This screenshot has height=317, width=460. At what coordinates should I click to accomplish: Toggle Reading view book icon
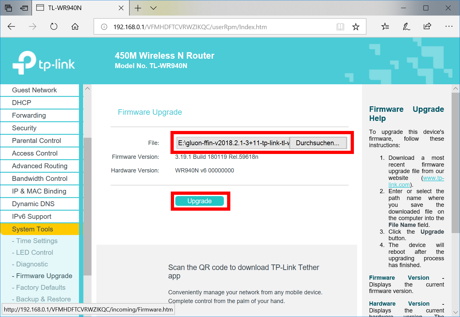pyautogui.click(x=340, y=27)
